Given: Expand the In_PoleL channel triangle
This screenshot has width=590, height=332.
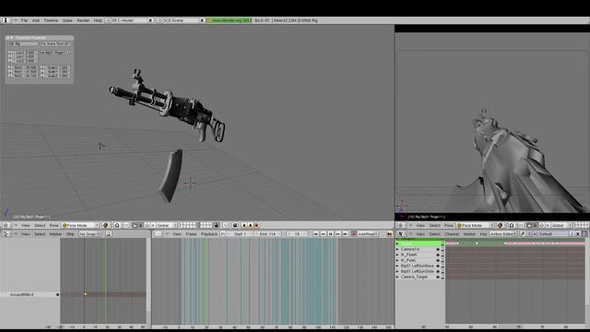Looking at the screenshot, I should pyautogui.click(x=397, y=260).
